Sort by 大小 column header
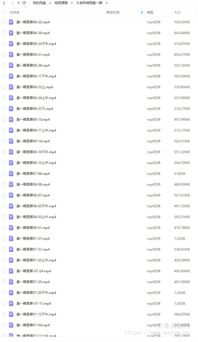Screen dimensions: 198x342 [177, 12]
